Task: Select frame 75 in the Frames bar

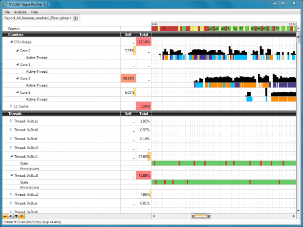Action: 277,29
